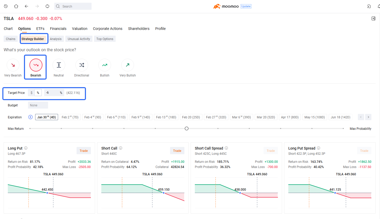
Task: Switch to Strategy Builder sub-tab
Action: 33,39
